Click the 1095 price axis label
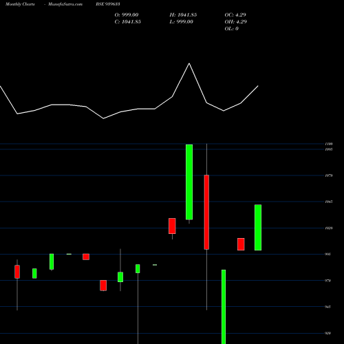The height and width of the screenshot is (344, 344). tap(329, 149)
